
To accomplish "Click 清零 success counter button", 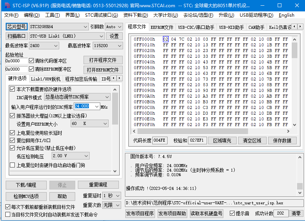I will point(296,213).
